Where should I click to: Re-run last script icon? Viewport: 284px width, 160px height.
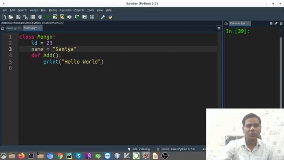click(x=77, y=17)
